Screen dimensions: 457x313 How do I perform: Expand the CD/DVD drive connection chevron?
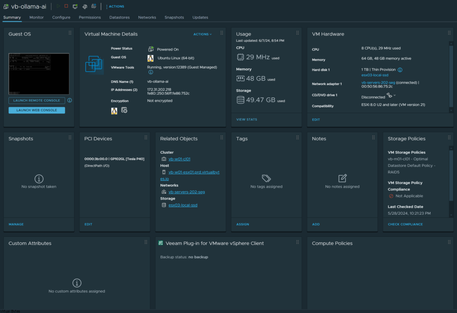395,95
